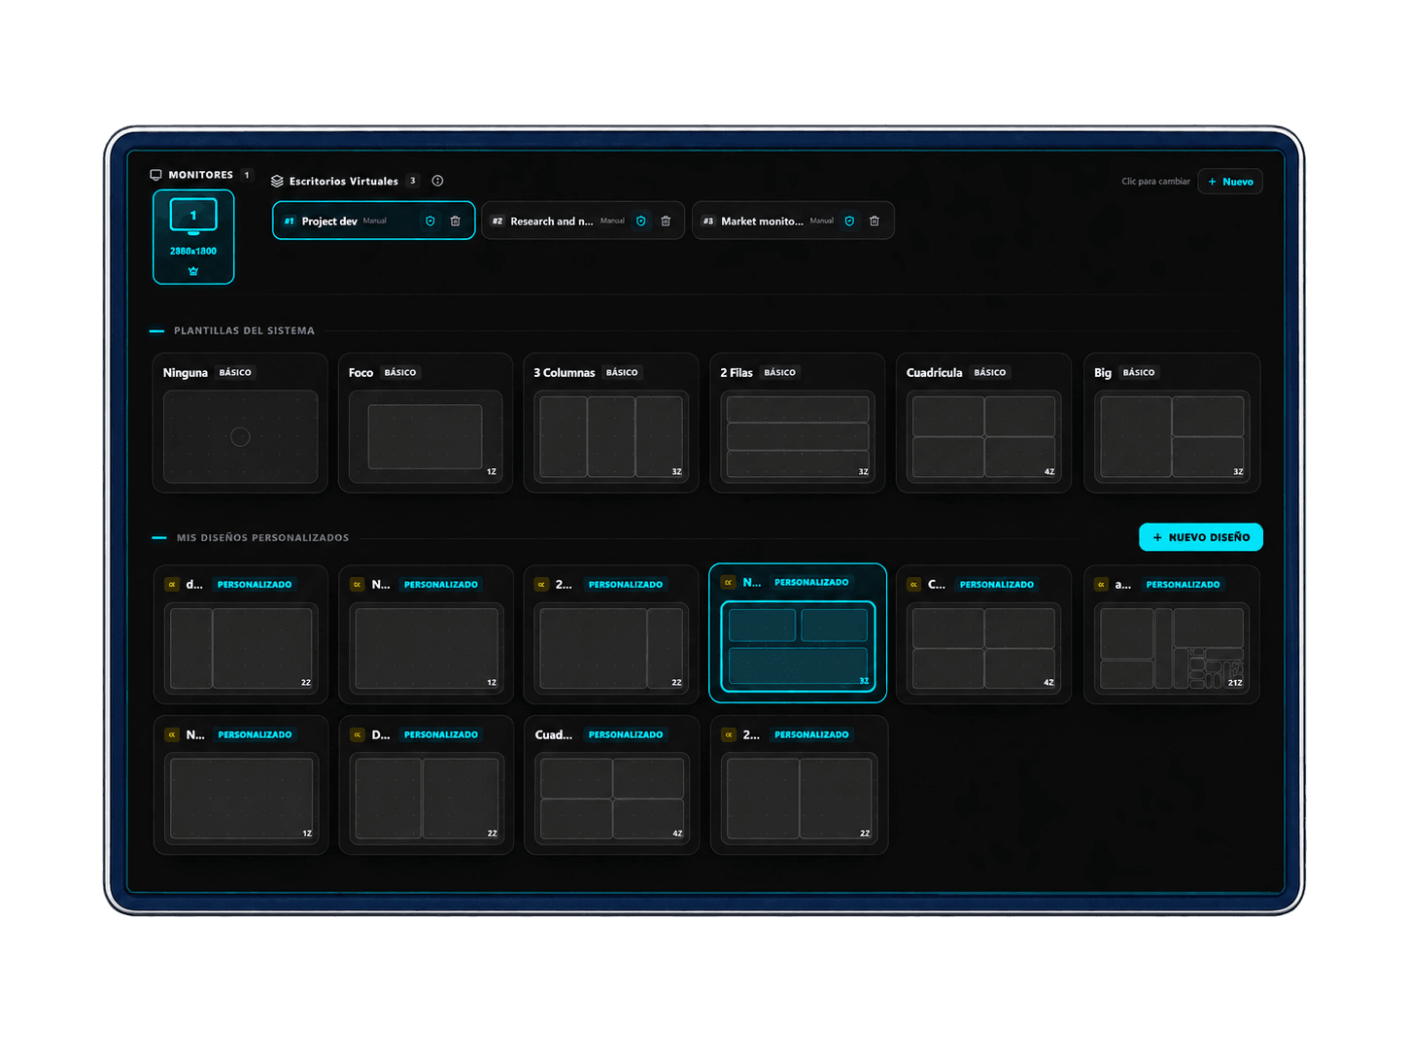Select the Big template

1172,423
